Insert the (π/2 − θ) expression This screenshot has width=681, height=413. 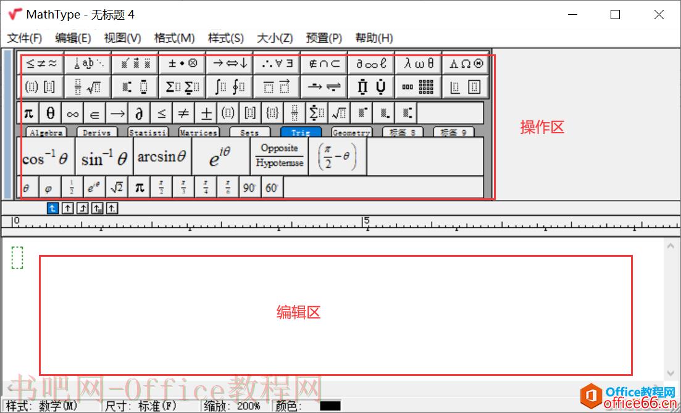click(338, 157)
